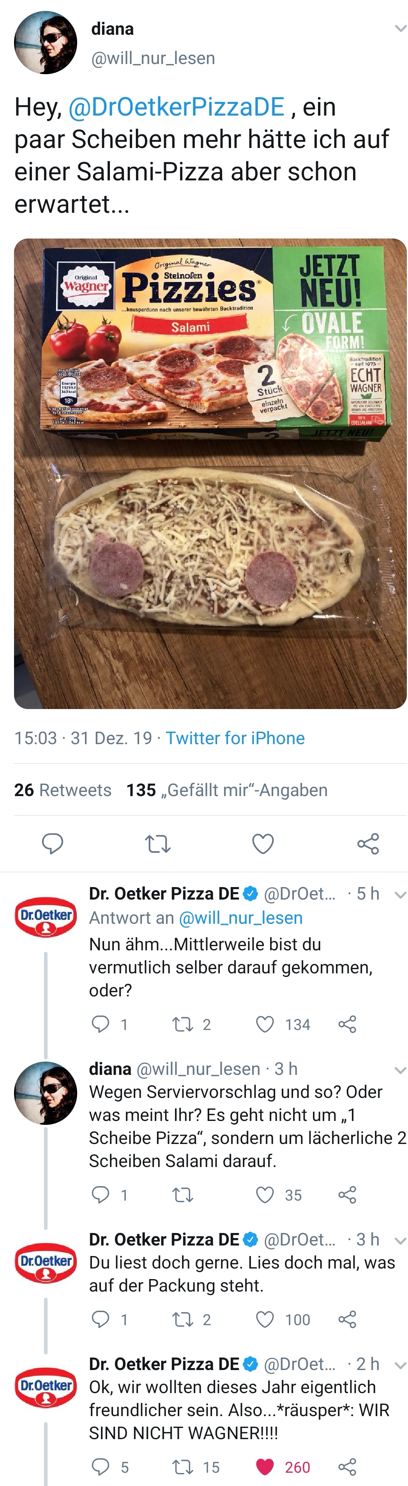This screenshot has height=1486, width=408.
Task: Open Dr. Oetker avatar on the 5 h reply
Action: [46, 916]
